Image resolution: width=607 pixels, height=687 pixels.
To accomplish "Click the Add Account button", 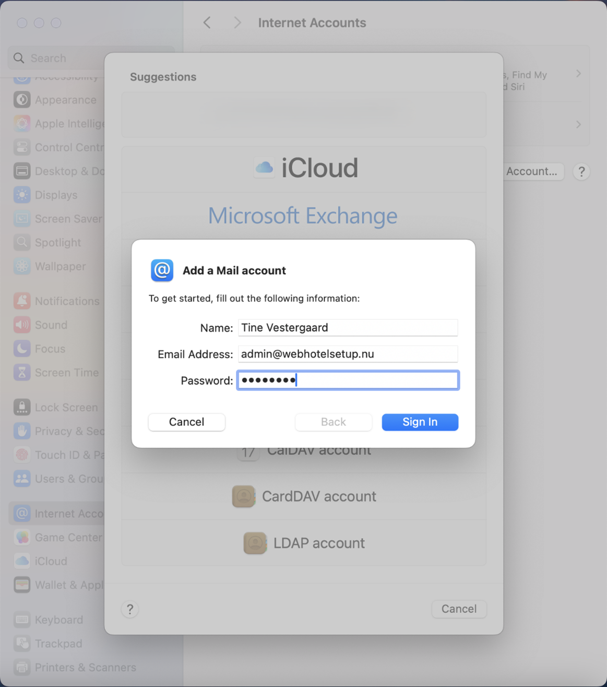I will coord(533,171).
